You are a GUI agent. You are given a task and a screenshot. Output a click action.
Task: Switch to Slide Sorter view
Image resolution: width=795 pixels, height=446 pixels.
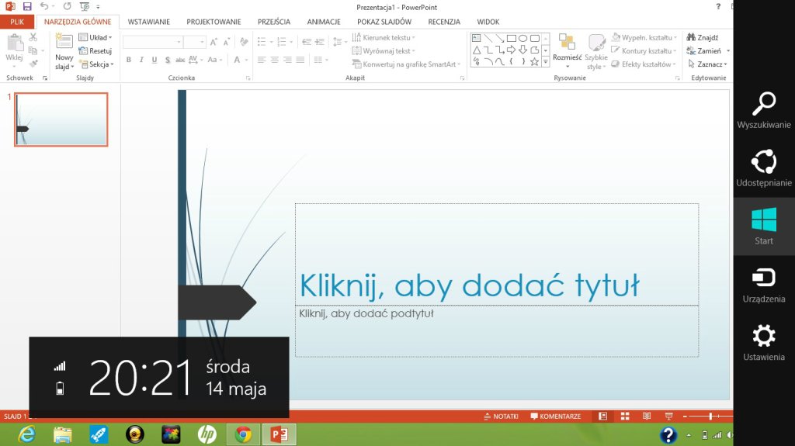[625, 417]
